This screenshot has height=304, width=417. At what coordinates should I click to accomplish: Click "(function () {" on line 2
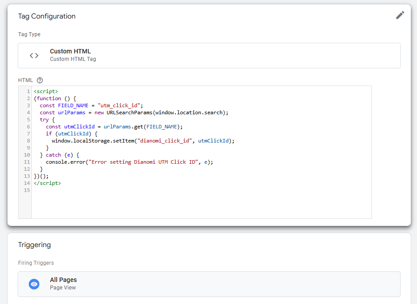(x=55, y=98)
